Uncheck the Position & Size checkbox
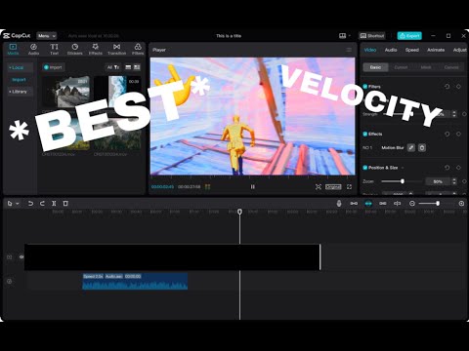469x351 pixels. tap(365, 168)
